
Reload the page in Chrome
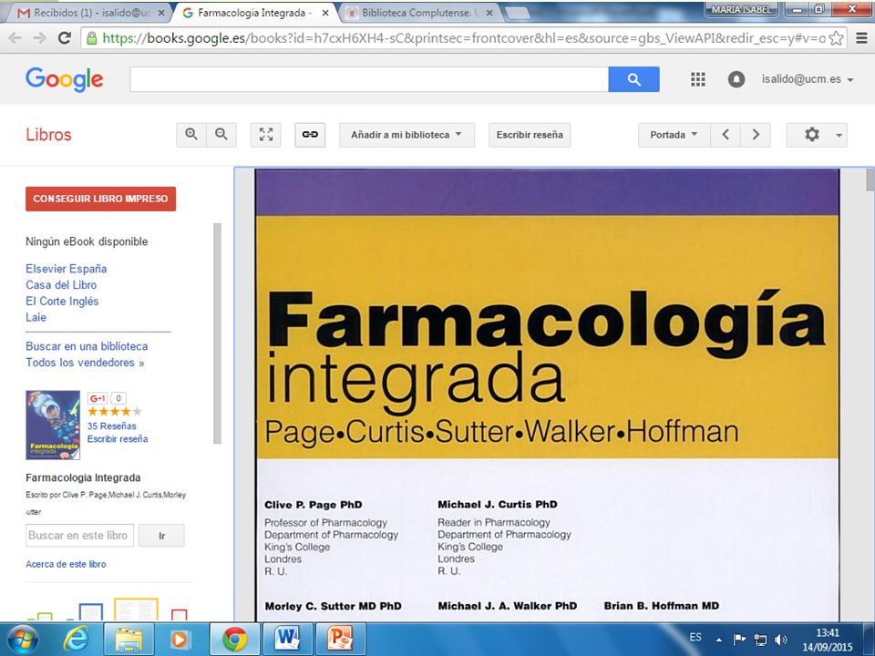[x=65, y=38]
